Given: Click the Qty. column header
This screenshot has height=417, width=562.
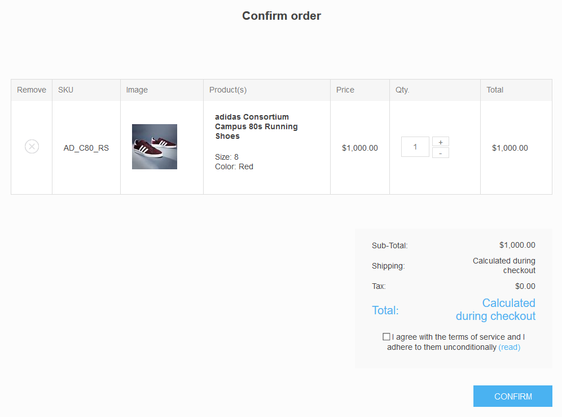Looking at the screenshot, I should 402,90.
